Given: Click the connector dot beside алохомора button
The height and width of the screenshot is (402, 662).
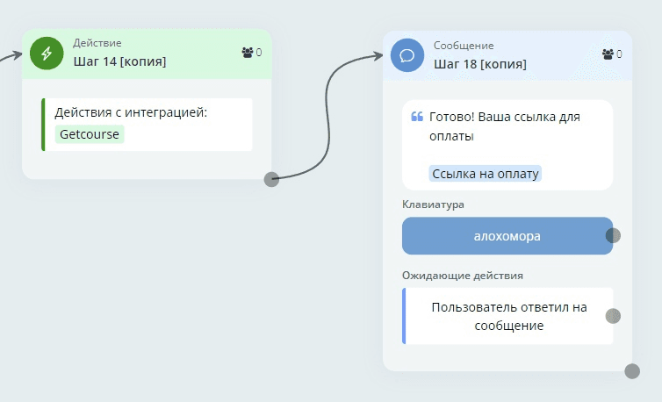Looking at the screenshot, I should pyautogui.click(x=613, y=235).
